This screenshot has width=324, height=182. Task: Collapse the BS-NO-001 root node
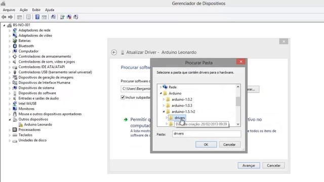(x=4, y=25)
